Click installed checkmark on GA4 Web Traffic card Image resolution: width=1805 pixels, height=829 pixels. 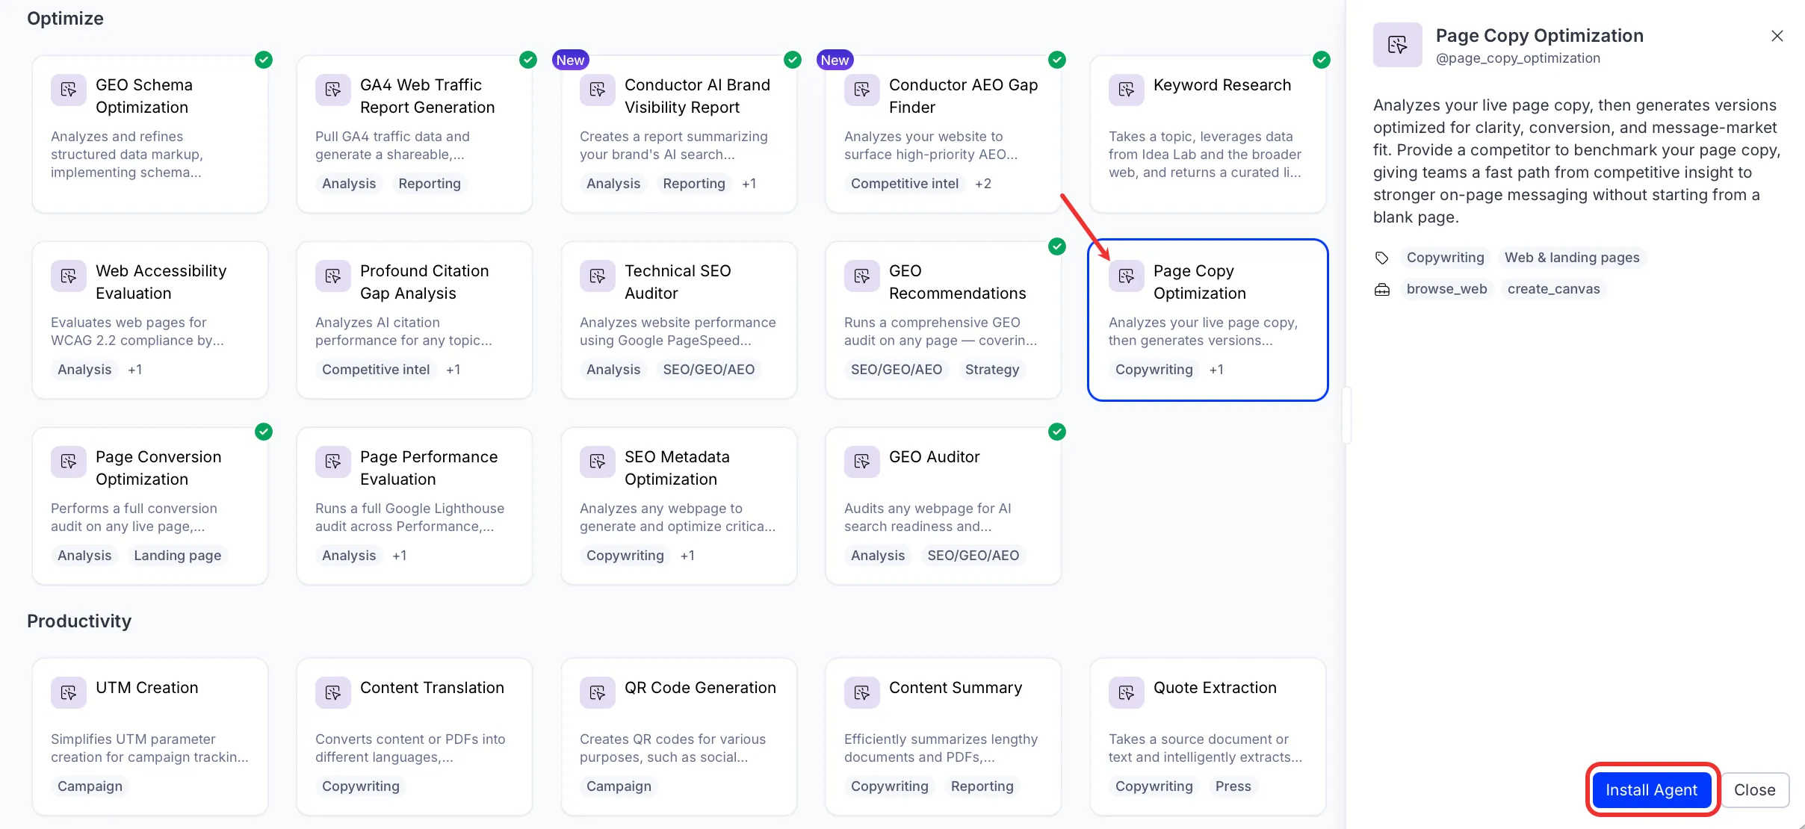click(x=528, y=60)
